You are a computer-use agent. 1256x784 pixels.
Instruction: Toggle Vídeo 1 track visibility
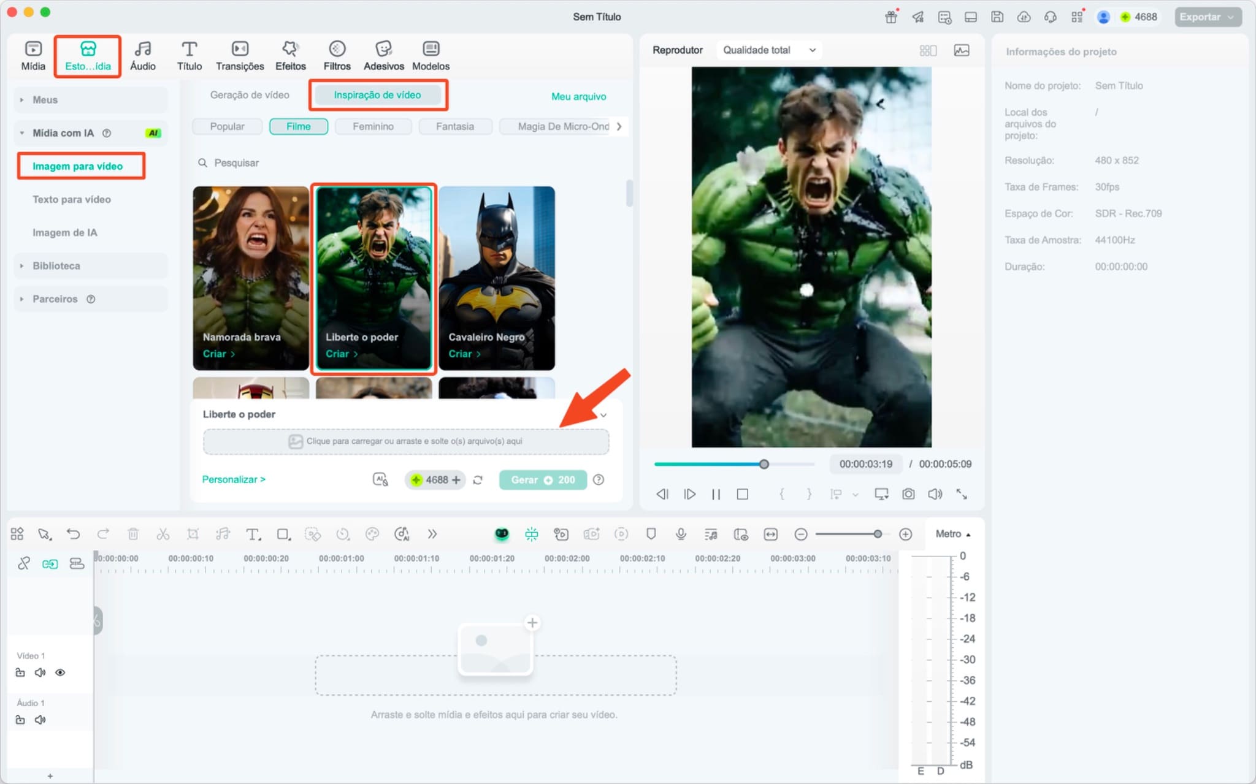tap(60, 672)
